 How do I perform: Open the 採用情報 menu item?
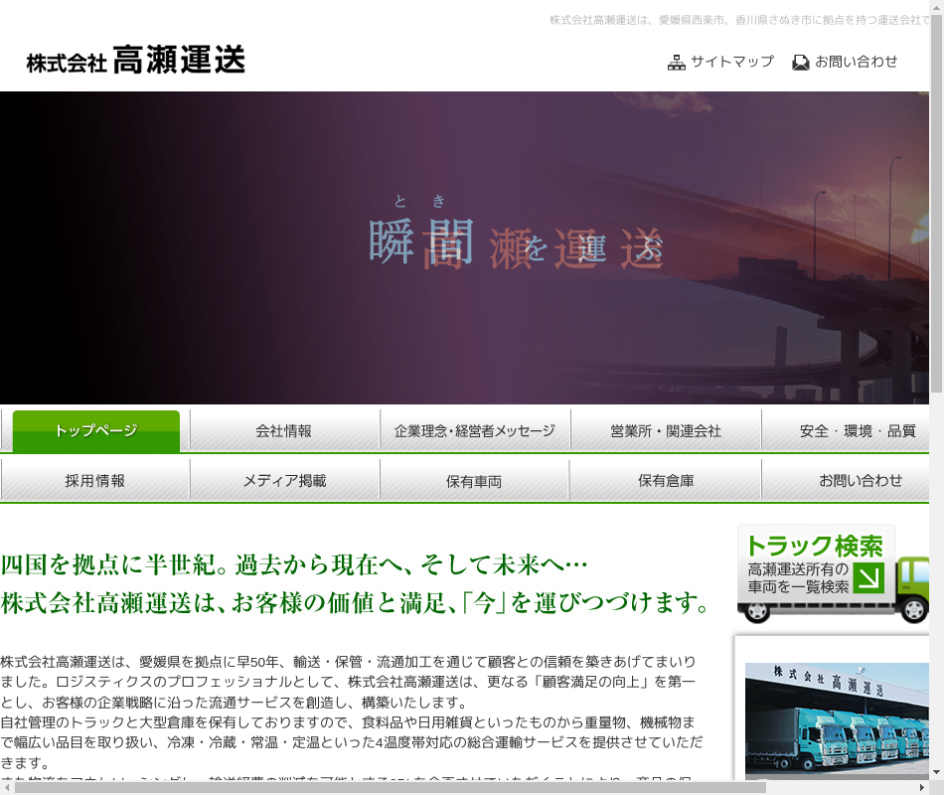95,480
